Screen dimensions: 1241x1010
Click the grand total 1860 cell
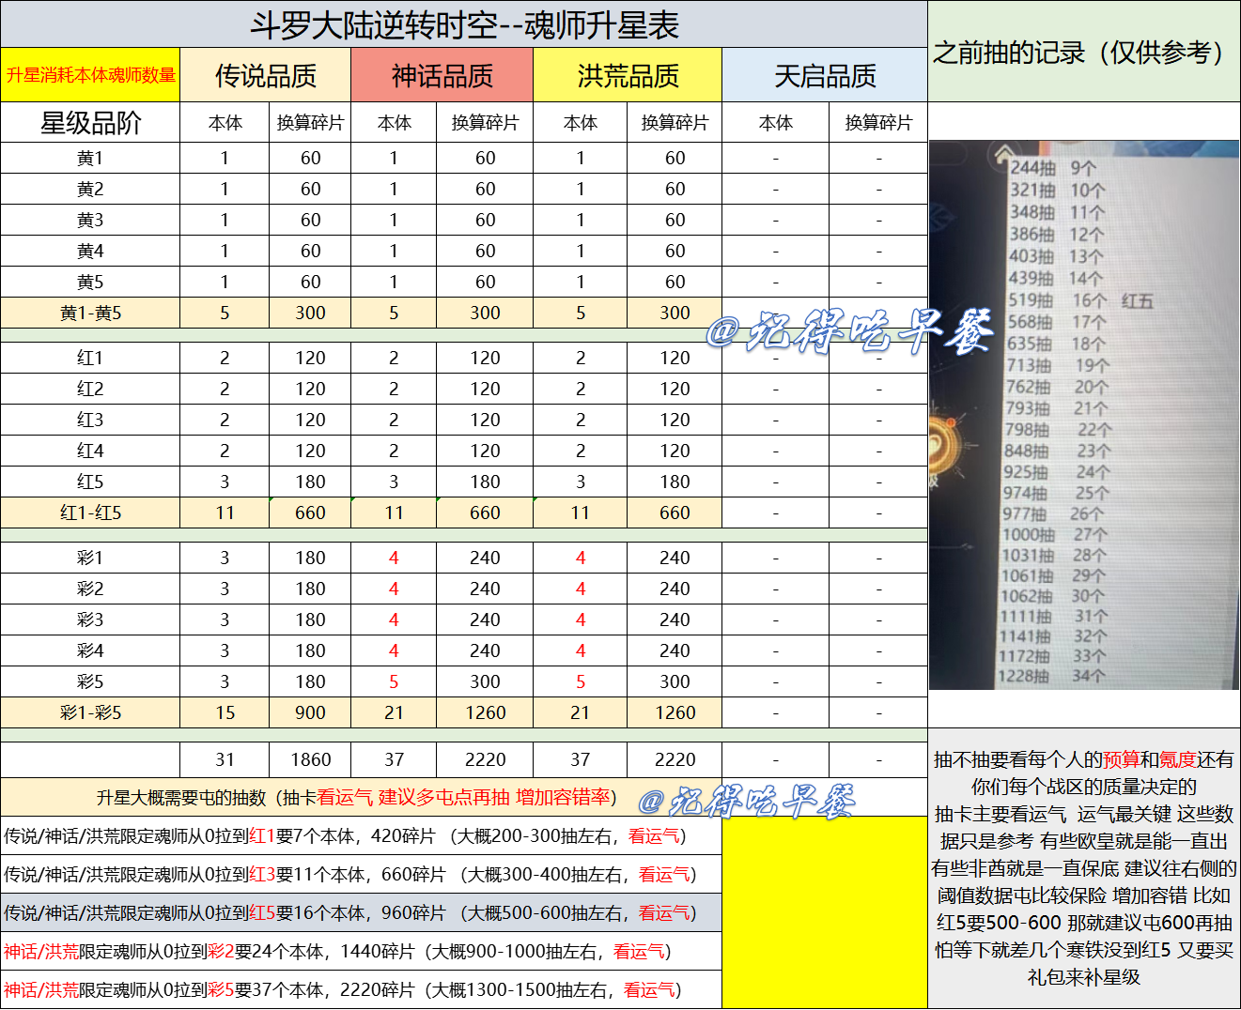pos(310,759)
